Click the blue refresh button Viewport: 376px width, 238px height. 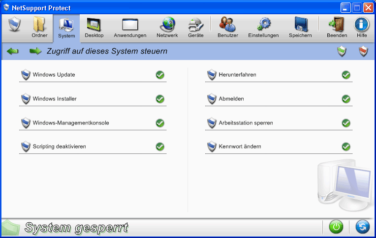pyautogui.click(x=362, y=227)
